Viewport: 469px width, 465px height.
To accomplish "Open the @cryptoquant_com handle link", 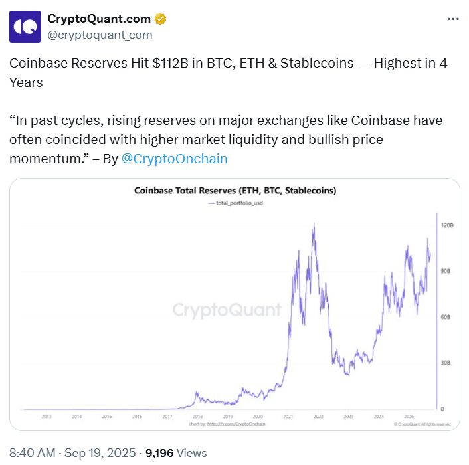I will point(100,35).
